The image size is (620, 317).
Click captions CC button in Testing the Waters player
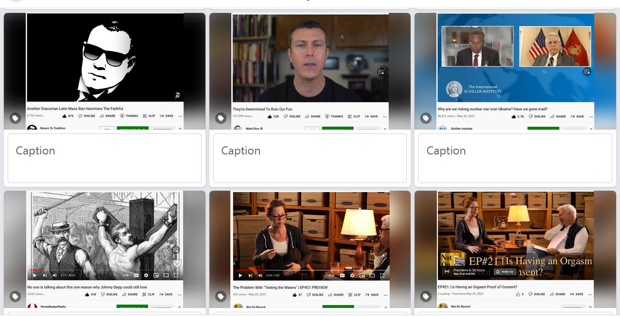click(x=342, y=276)
